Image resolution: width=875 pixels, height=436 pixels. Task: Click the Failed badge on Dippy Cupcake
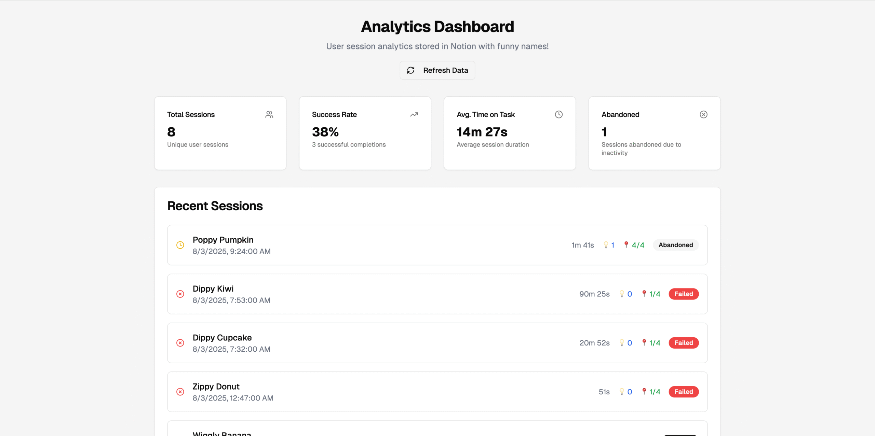[x=684, y=343]
